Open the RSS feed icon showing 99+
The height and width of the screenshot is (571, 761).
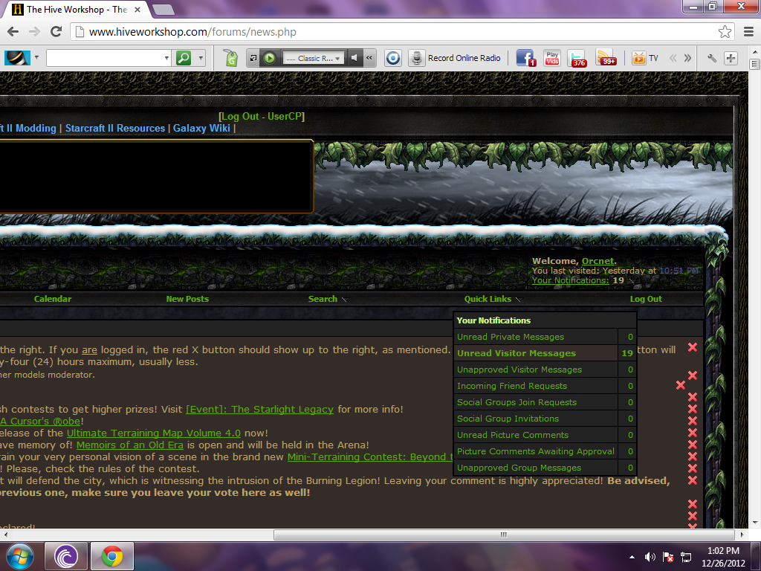tap(606, 58)
